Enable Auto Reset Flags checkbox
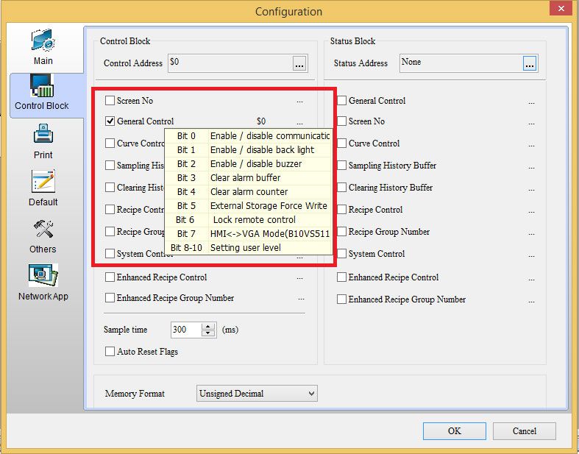579x454 pixels. [x=110, y=352]
